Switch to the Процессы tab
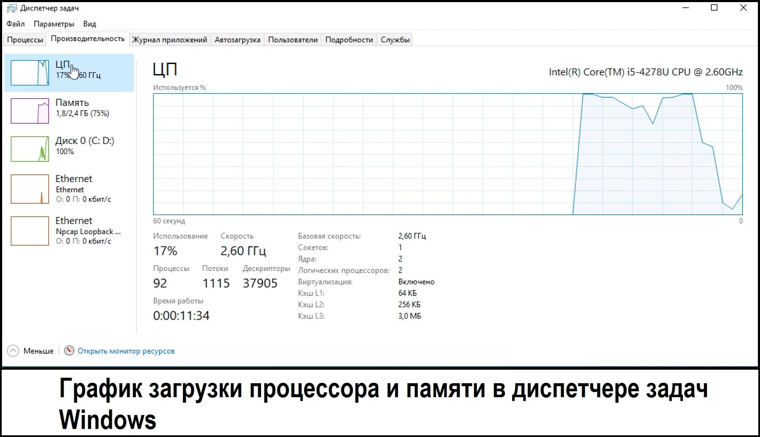760x437 pixels. pyautogui.click(x=25, y=40)
